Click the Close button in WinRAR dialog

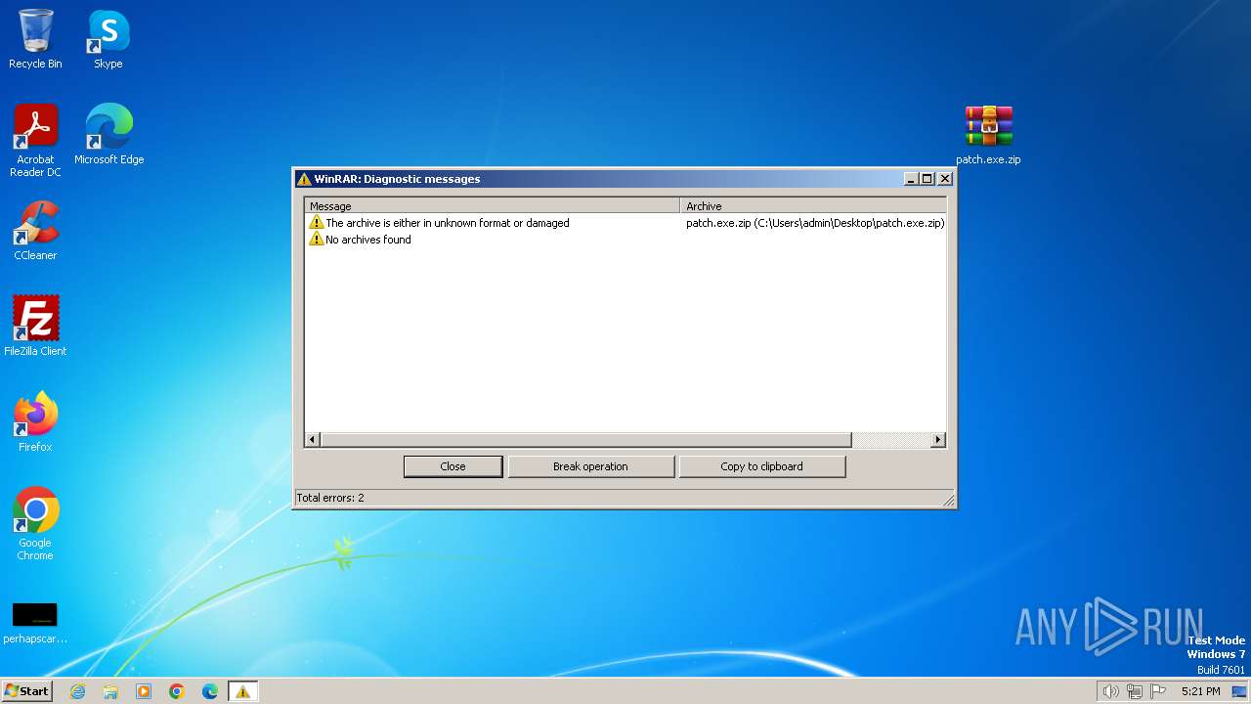453,466
